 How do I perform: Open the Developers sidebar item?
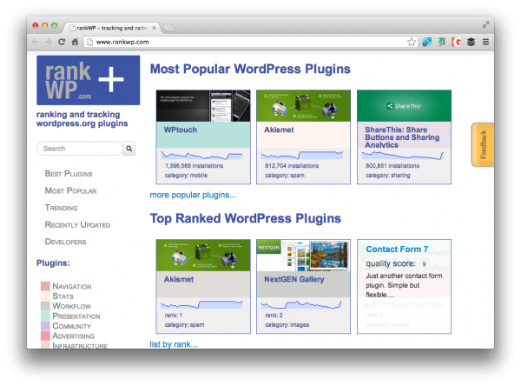tap(65, 242)
